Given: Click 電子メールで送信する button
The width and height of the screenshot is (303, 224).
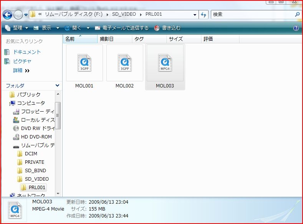Looking at the screenshot, I should (x=122, y=28).
